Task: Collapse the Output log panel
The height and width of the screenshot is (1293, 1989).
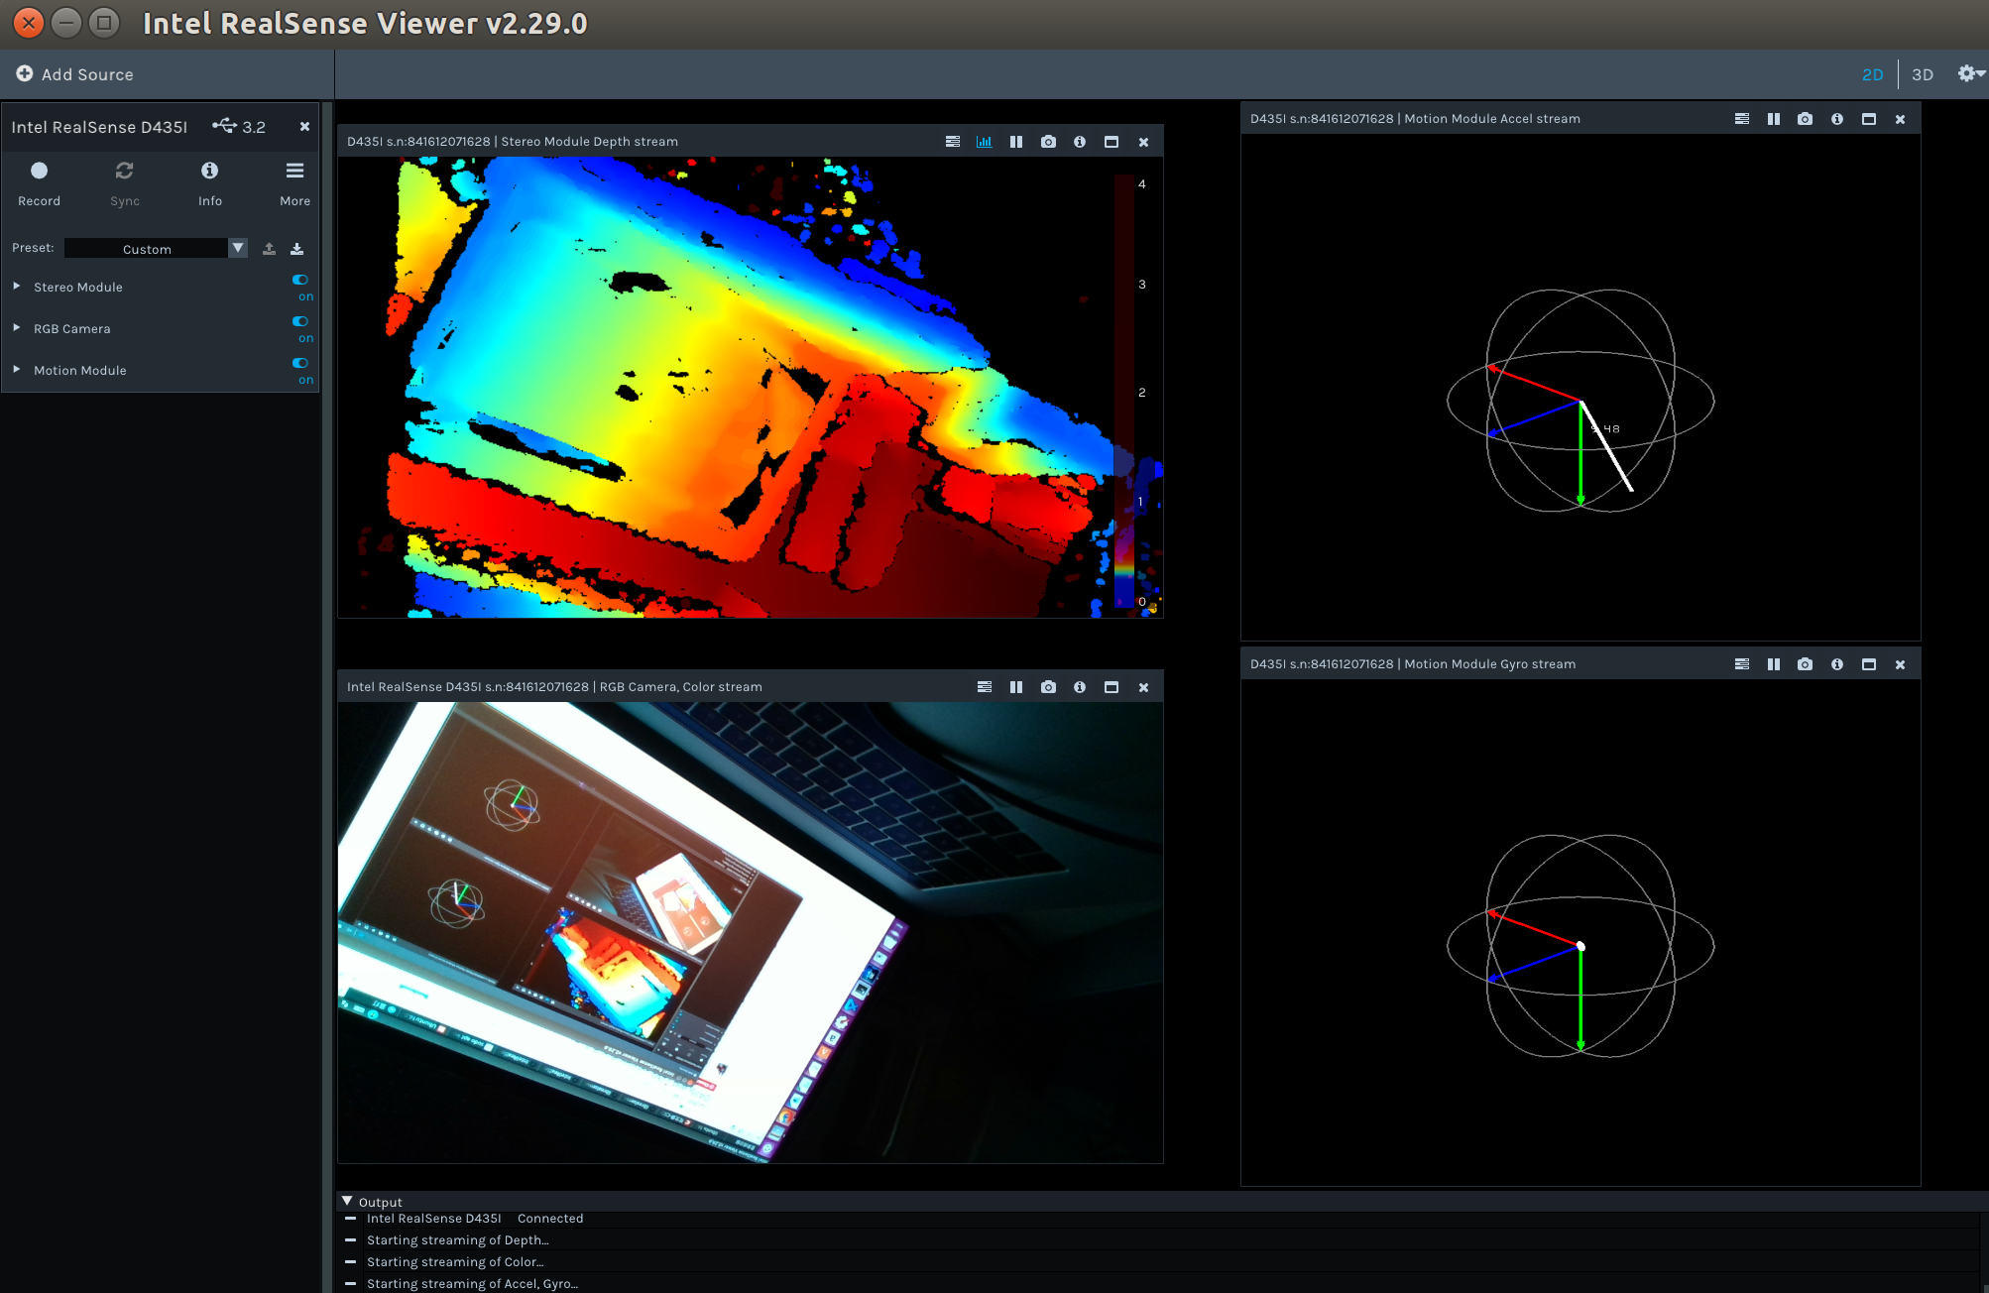Action: tap(347, 1201)
